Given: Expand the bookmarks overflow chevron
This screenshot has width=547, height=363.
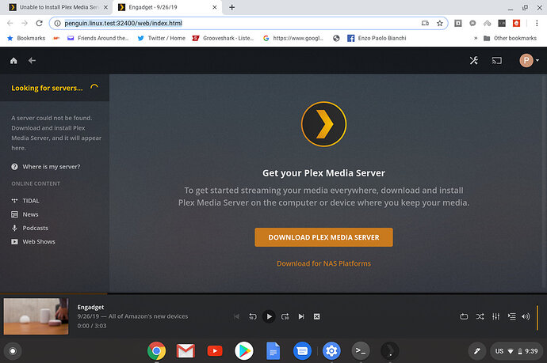Looking at the screenshot, I should [476, 38].
